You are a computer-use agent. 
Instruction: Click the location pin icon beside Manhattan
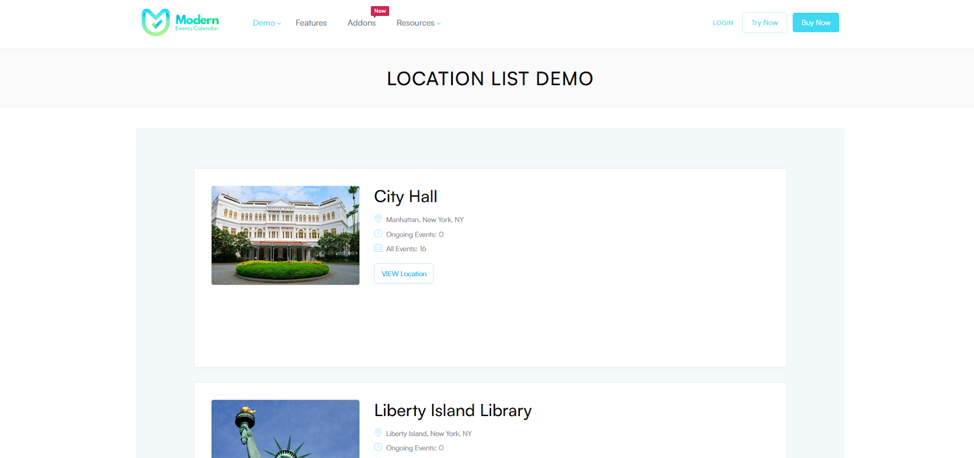(378, 219)
